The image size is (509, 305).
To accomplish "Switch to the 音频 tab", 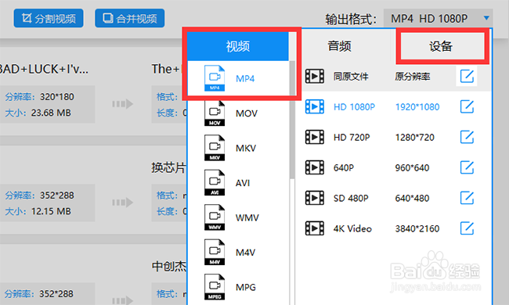I will click(x=340, y=46).
